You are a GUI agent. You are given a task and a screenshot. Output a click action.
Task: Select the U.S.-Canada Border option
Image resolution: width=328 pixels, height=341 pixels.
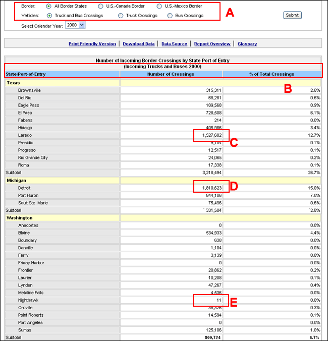[100, 6]
